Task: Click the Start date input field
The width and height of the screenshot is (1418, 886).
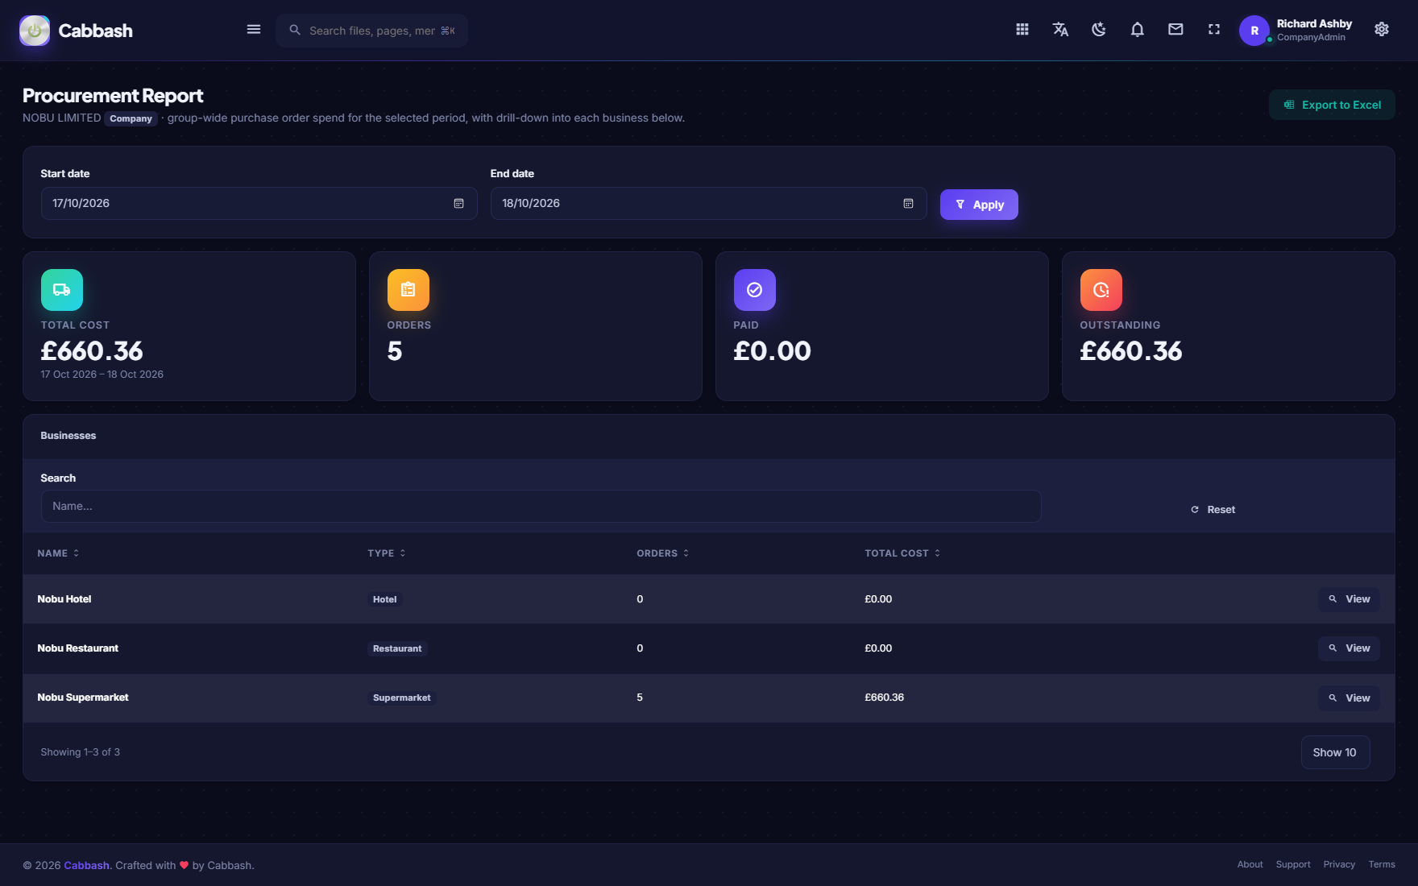Action: point(259,204)
